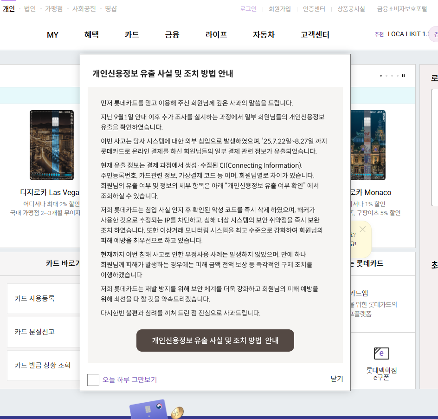The image size is (438, 419).
Task: Open the 자동차 menu
Action: click(x=264, y=35)
